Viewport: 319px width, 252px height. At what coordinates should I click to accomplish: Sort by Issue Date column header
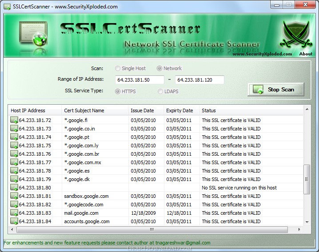(x=146, y=110)
